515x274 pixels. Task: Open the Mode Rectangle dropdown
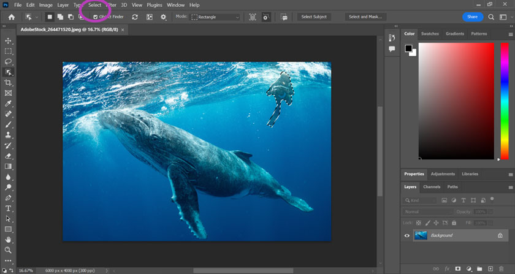215,17
